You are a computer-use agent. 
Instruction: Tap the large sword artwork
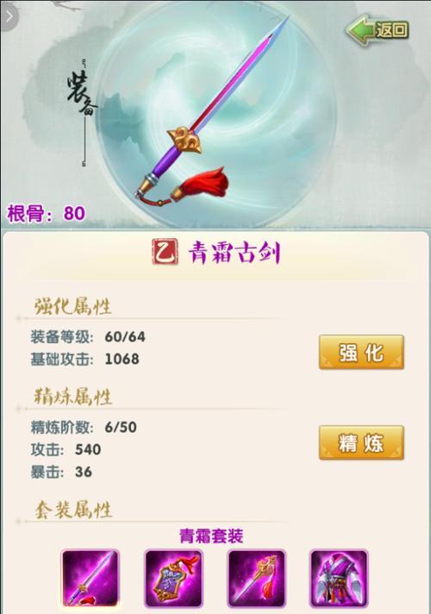[x=214, y=108]
